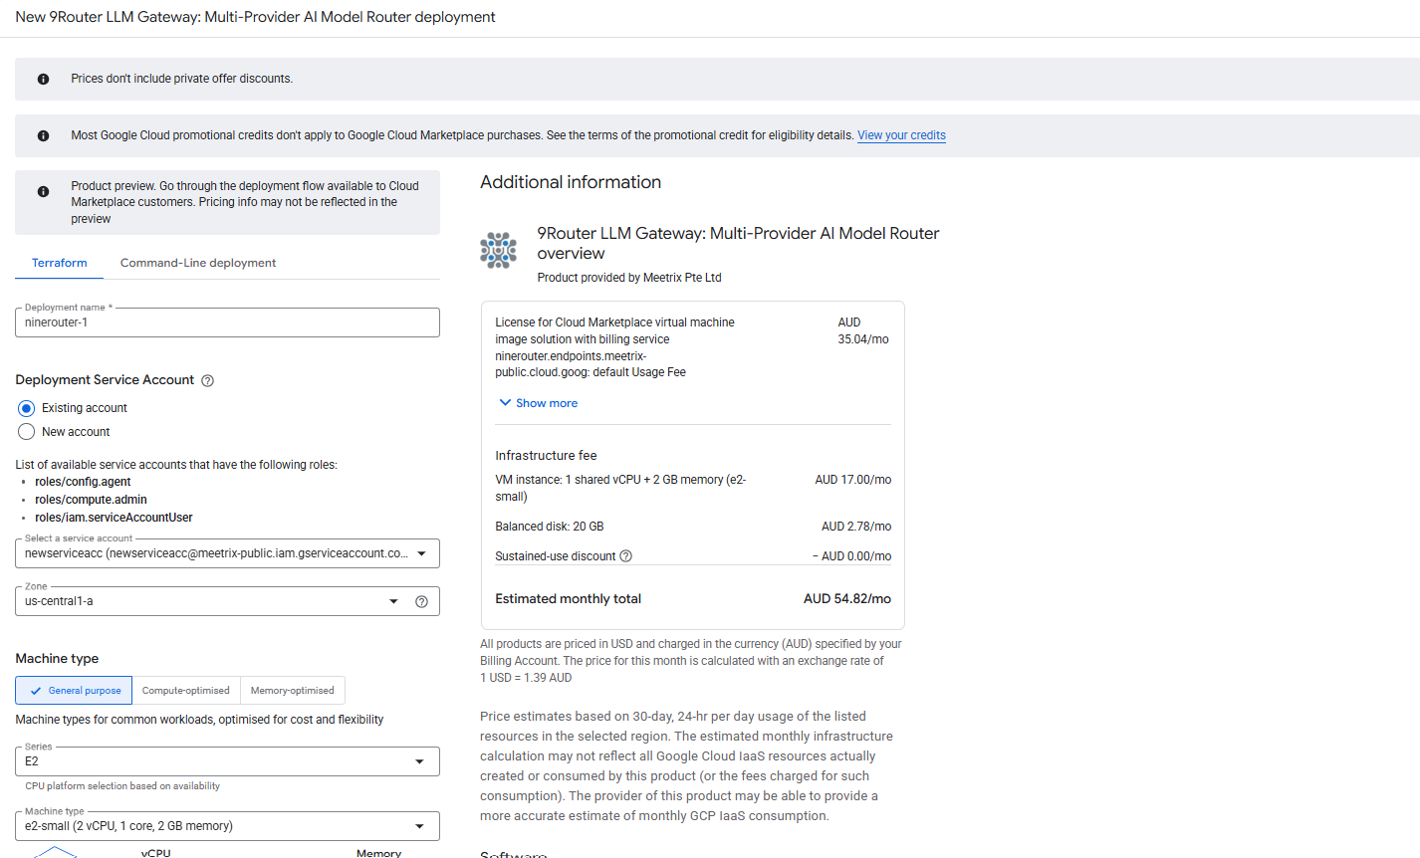Click the AUD 2.78/mo balanced disk price
This screenshot has width=1420, height=858.
856,527
